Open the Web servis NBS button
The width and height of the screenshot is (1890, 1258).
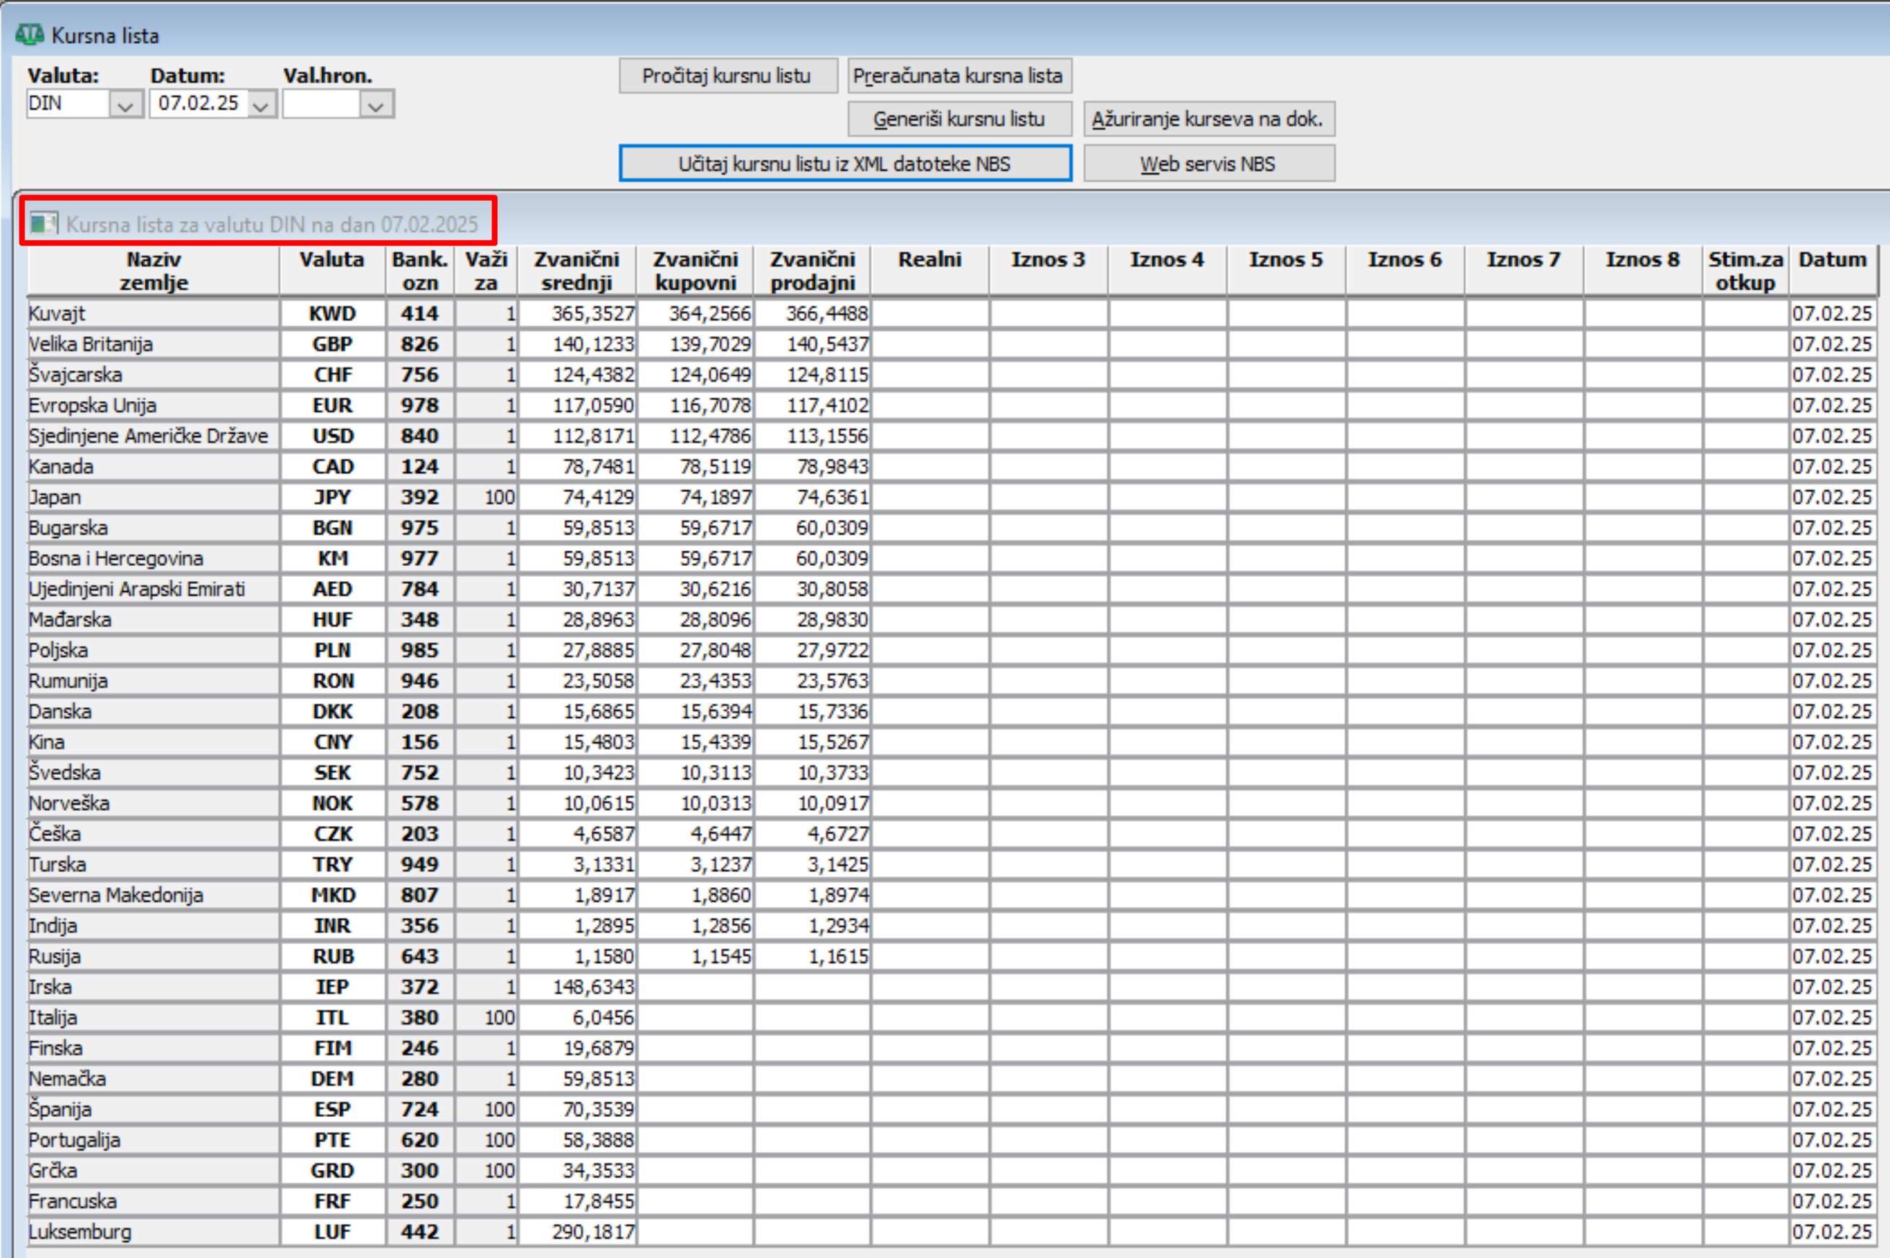pos(1208,163)
